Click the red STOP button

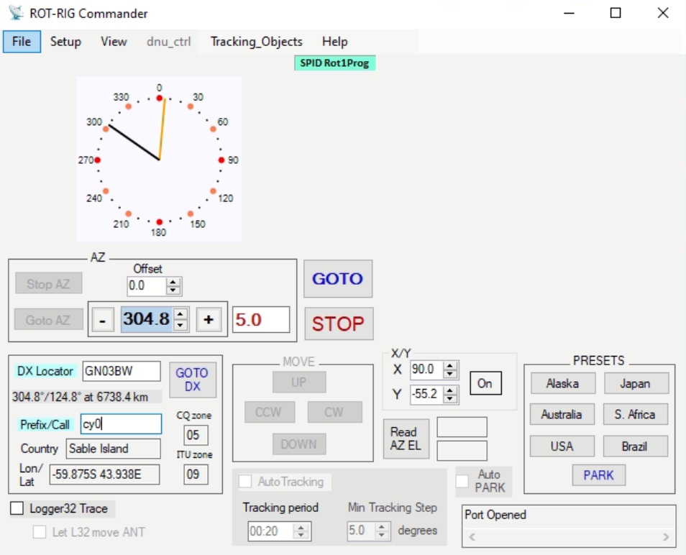point(338,324)
